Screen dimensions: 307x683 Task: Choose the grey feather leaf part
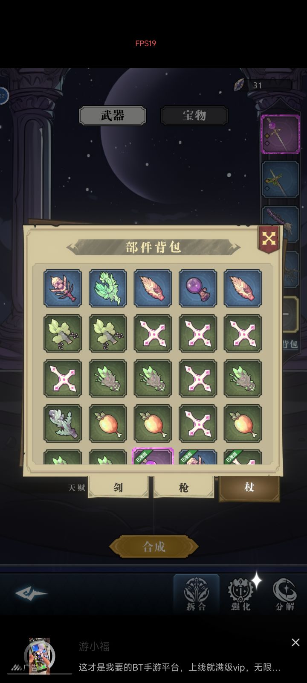pyautogui.click(x=63, y=423)
